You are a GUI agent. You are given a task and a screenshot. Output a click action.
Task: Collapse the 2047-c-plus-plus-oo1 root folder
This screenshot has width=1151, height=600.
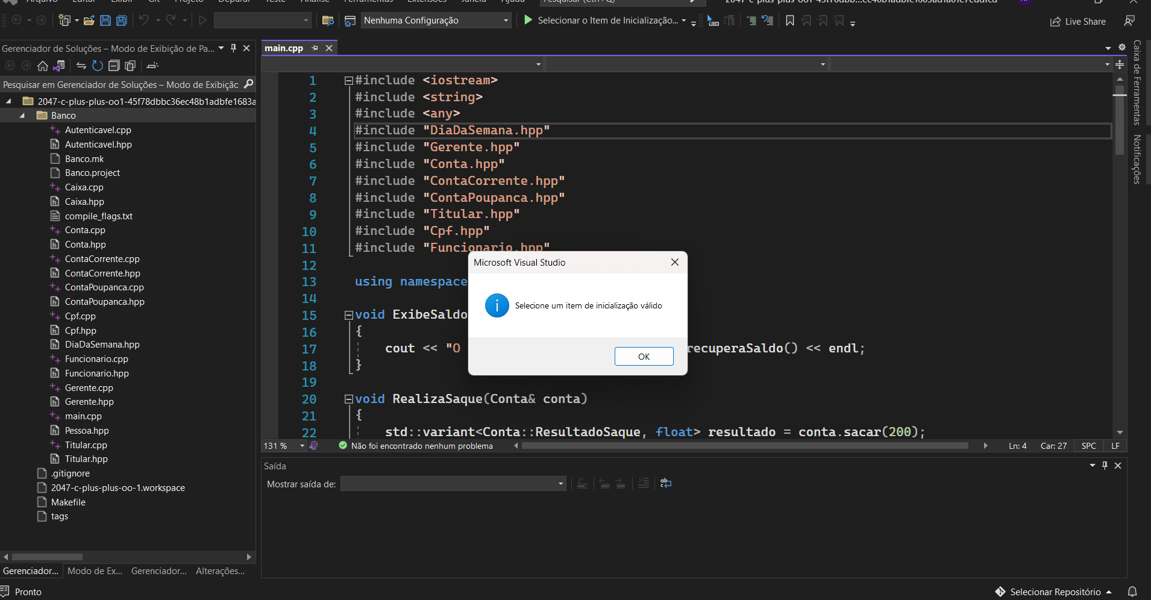(8, 101)
